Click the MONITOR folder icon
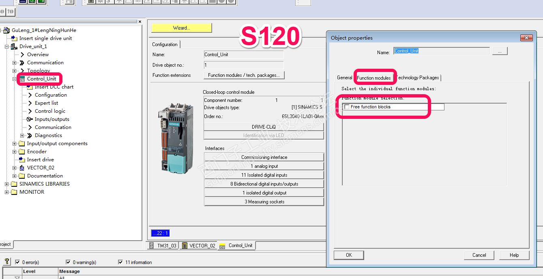The image size is (543, 279). (x=15, y=192)
